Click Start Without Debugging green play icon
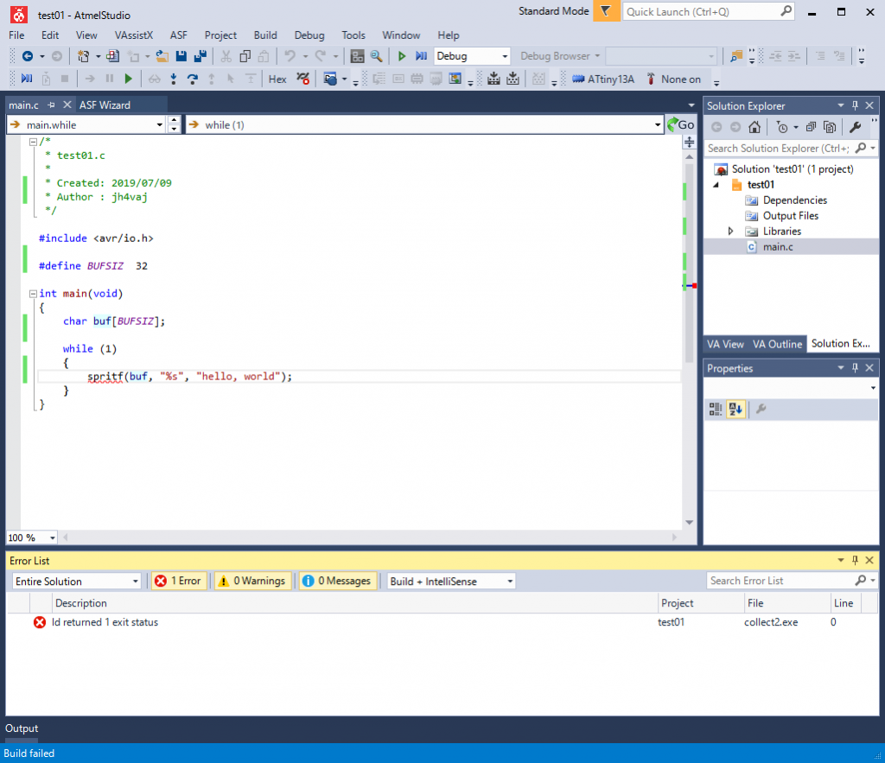 (x=401, y=56)
